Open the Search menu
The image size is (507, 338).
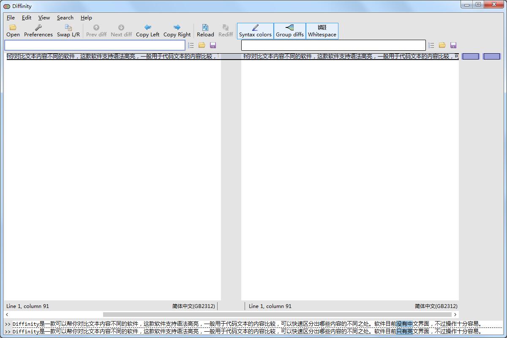pyautogui.click(x=65, y=18)
